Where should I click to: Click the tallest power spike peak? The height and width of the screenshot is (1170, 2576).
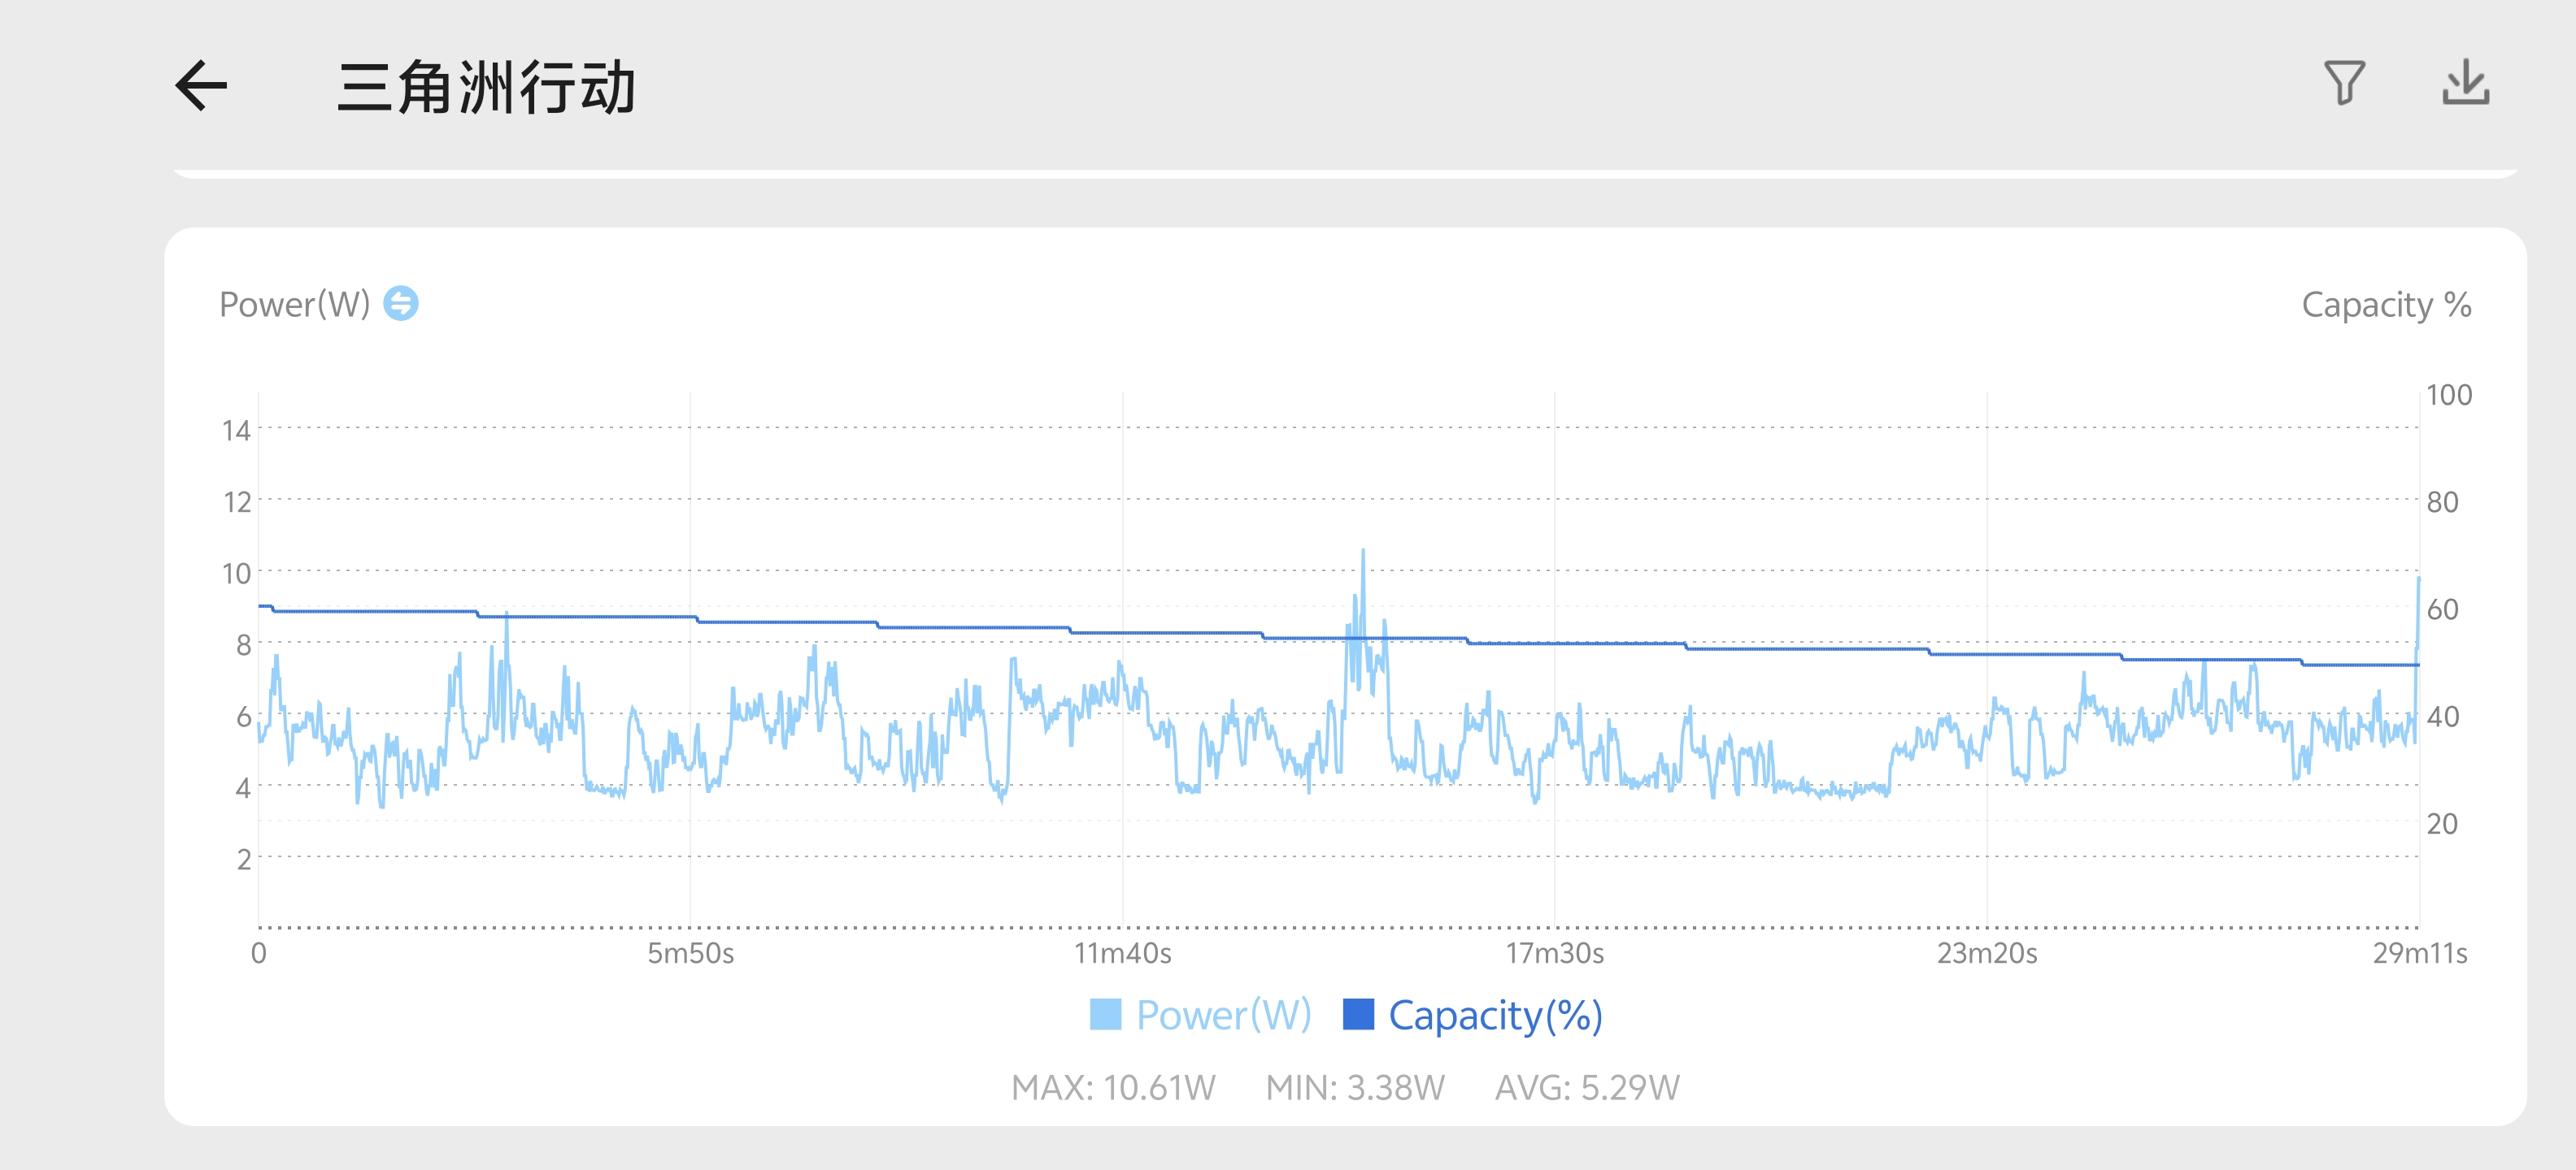1362,551
